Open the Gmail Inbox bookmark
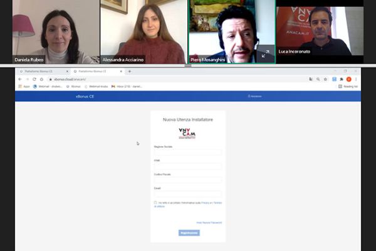This screenshot has height=251, width=376. 127,87
